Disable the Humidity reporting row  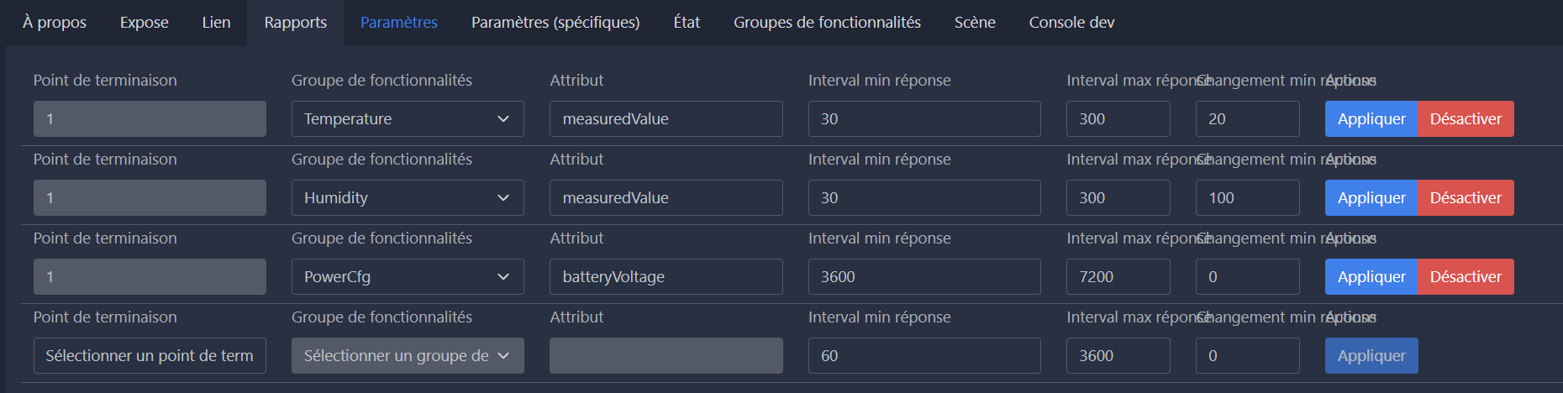click(1466, 198)
